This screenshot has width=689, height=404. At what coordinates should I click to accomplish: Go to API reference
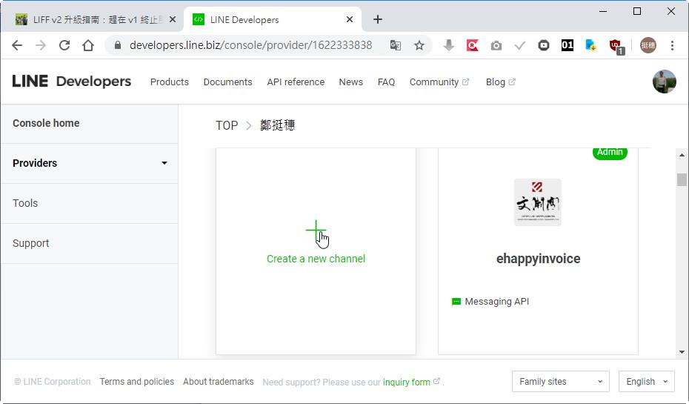click(x=296, y=82)
